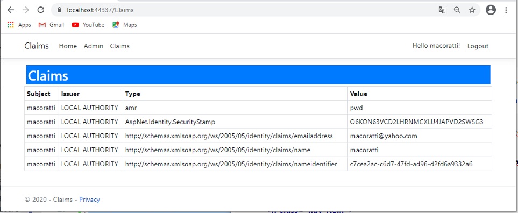
Task: Open Chrome three-dot menu
Action: 506,10
